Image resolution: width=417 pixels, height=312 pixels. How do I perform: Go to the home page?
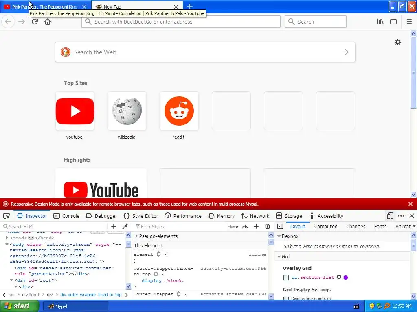click(48, 22)
